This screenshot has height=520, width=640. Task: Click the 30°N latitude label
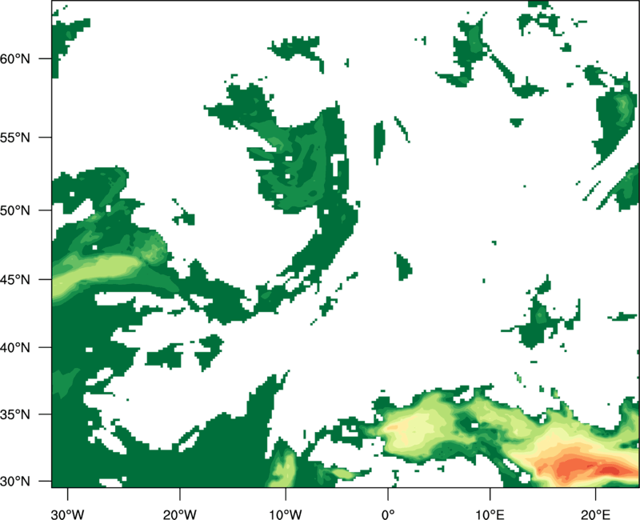(x=15, y=482)
